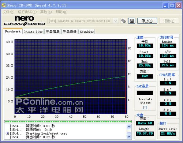The width and height of the screenshot is (183, 143).
Task: Click the Full access time 215 ms
Action: pos(168,65)
